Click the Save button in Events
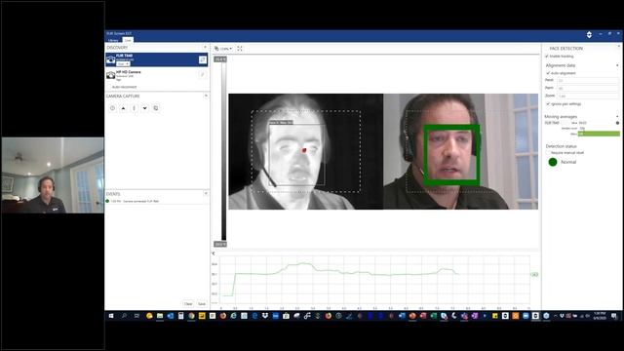Viewport: 624px width, 351px height. (x=202, y=304)
